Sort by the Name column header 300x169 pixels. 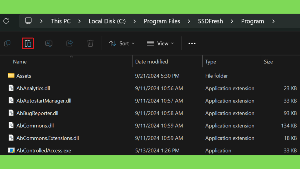(x=20, y=62)
